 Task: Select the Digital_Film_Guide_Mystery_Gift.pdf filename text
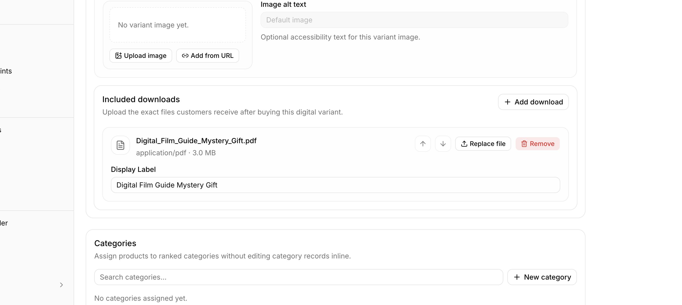coord(196,141)
